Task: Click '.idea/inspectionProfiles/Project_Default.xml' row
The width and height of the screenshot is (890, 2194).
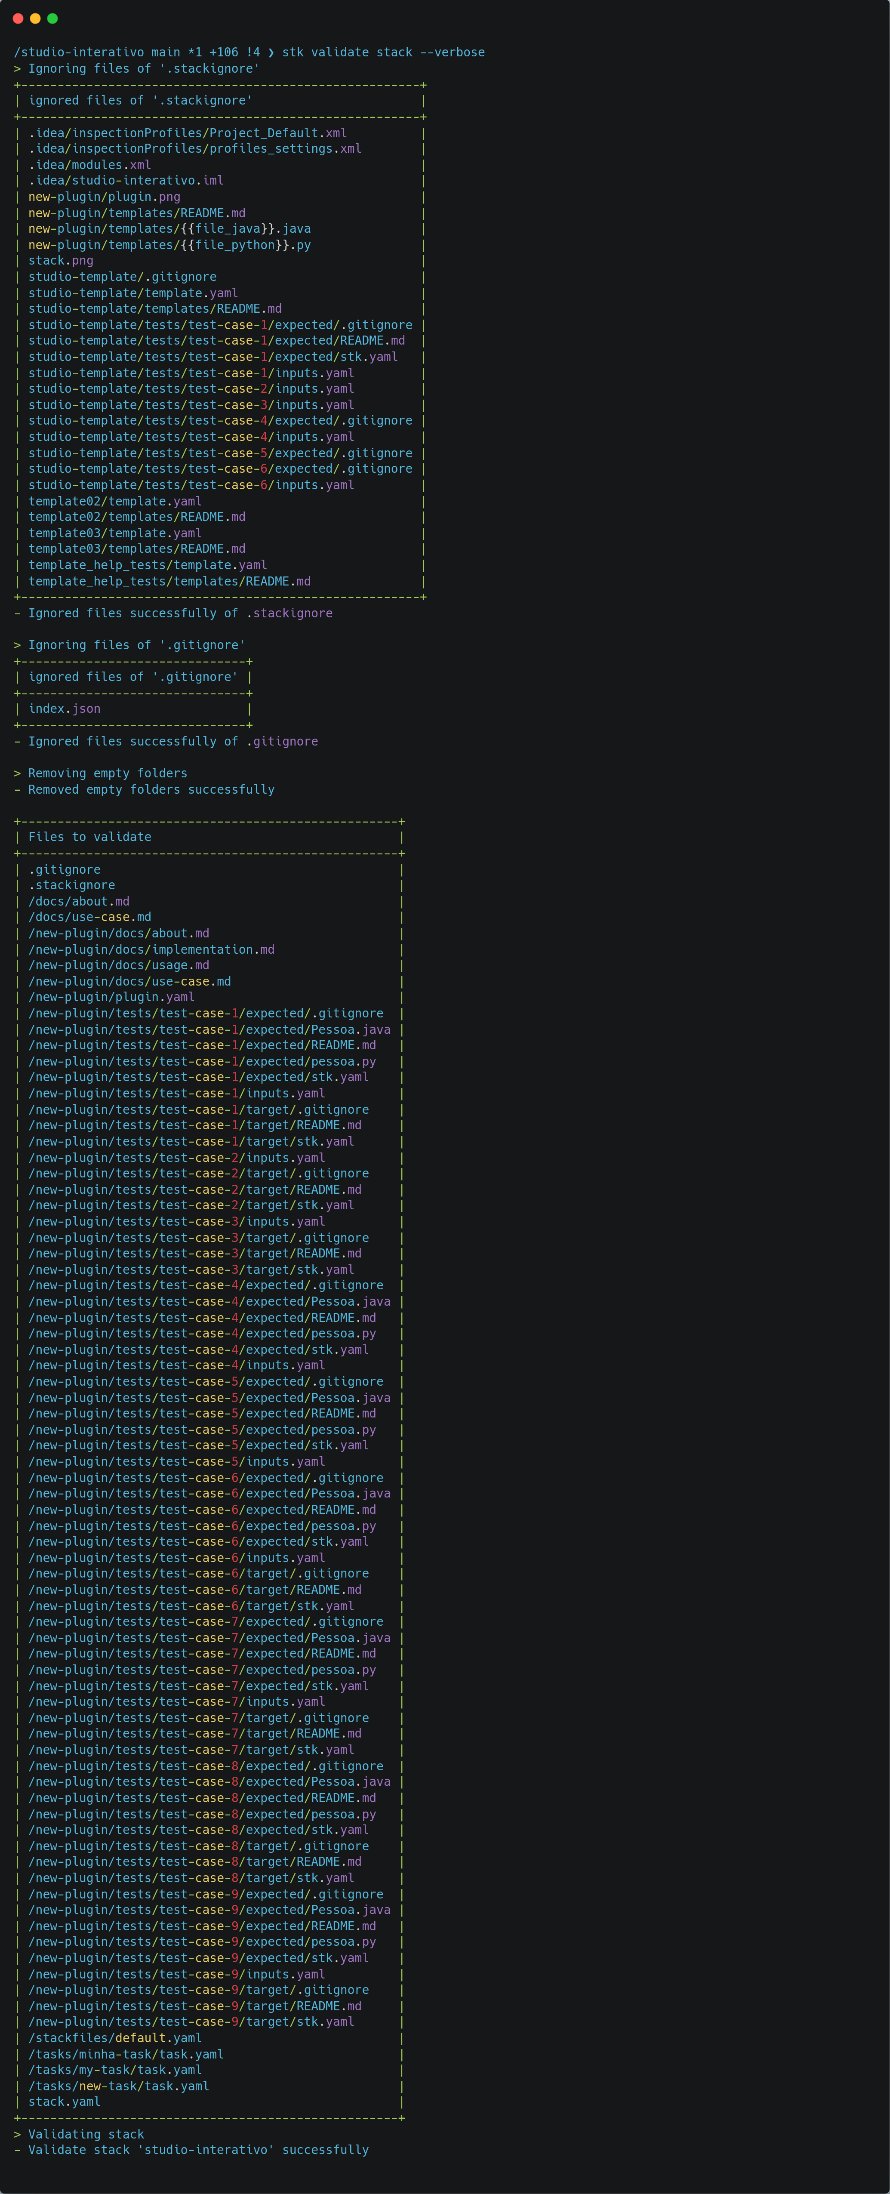Action: pos(188,133)
